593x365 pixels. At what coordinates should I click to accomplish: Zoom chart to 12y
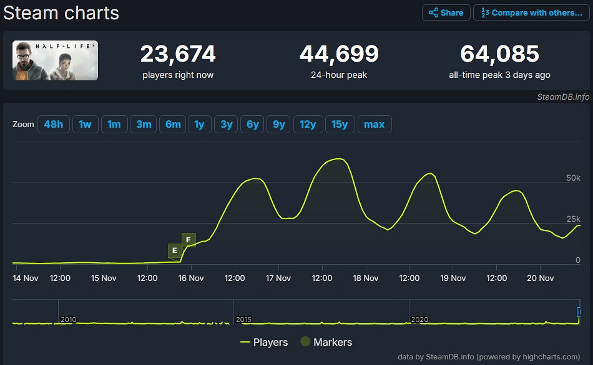[308, 124]
